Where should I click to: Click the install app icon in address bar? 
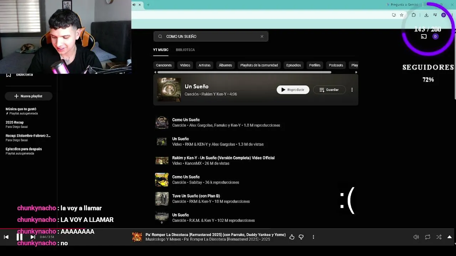(394, 15)
